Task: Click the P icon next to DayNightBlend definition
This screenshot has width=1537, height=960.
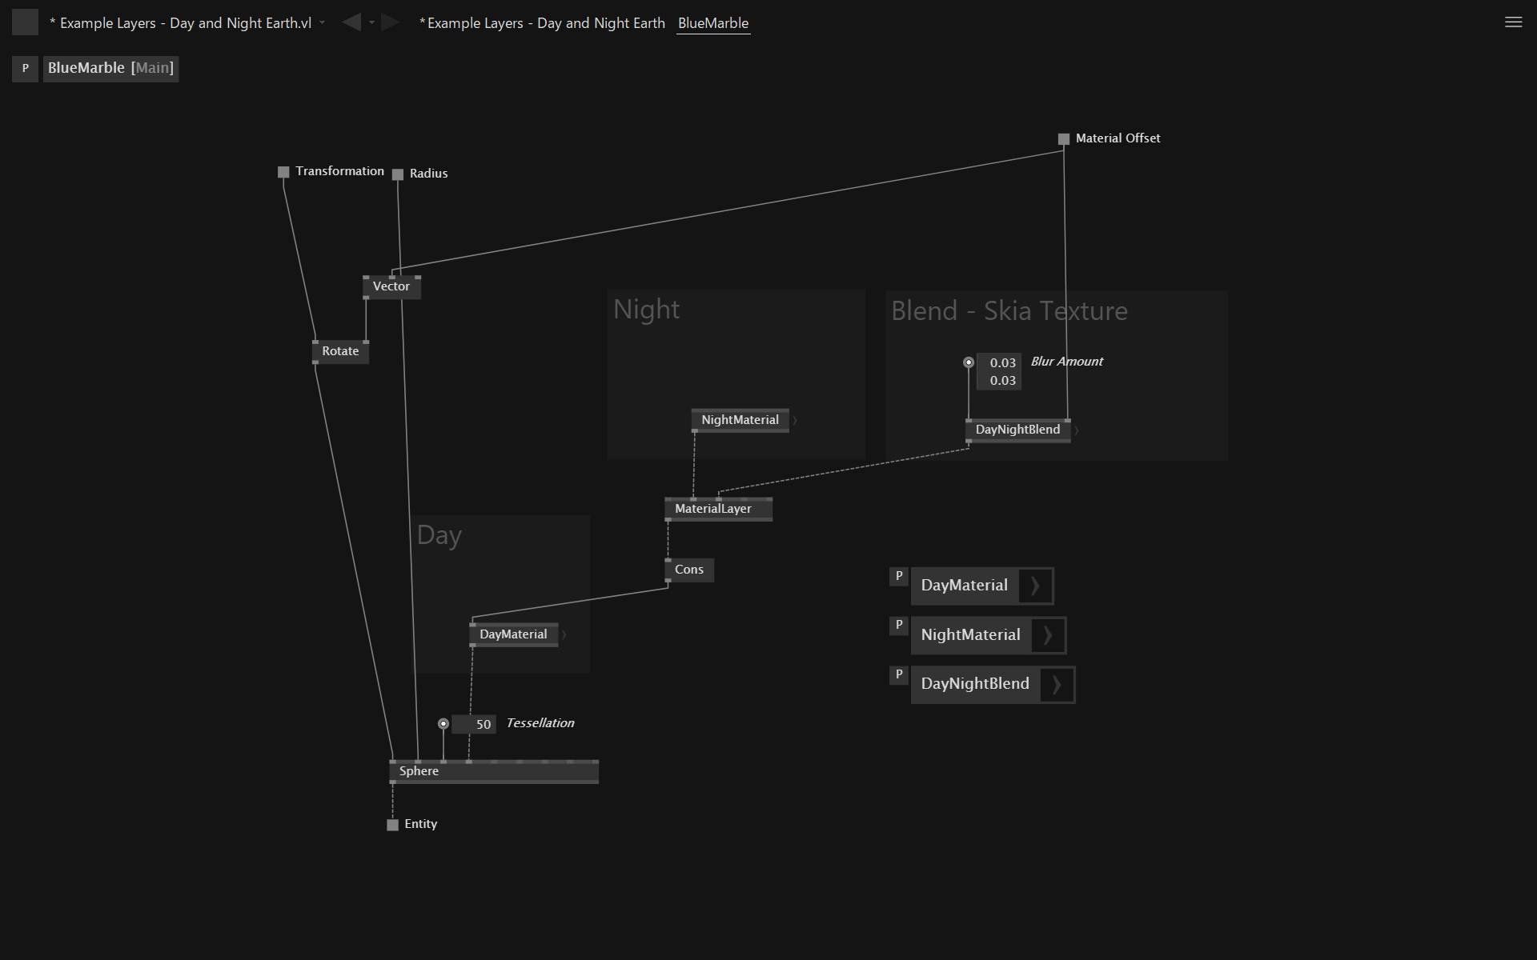Action: (x=898, y=674)
